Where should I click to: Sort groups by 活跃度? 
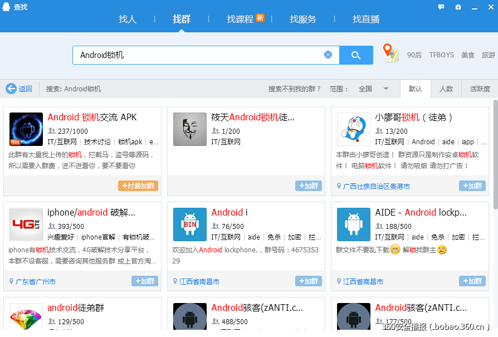tap(480, 89)
